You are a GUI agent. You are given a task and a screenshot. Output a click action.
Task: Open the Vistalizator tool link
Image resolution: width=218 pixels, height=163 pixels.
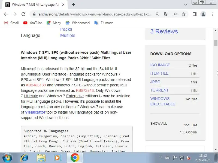35,112
